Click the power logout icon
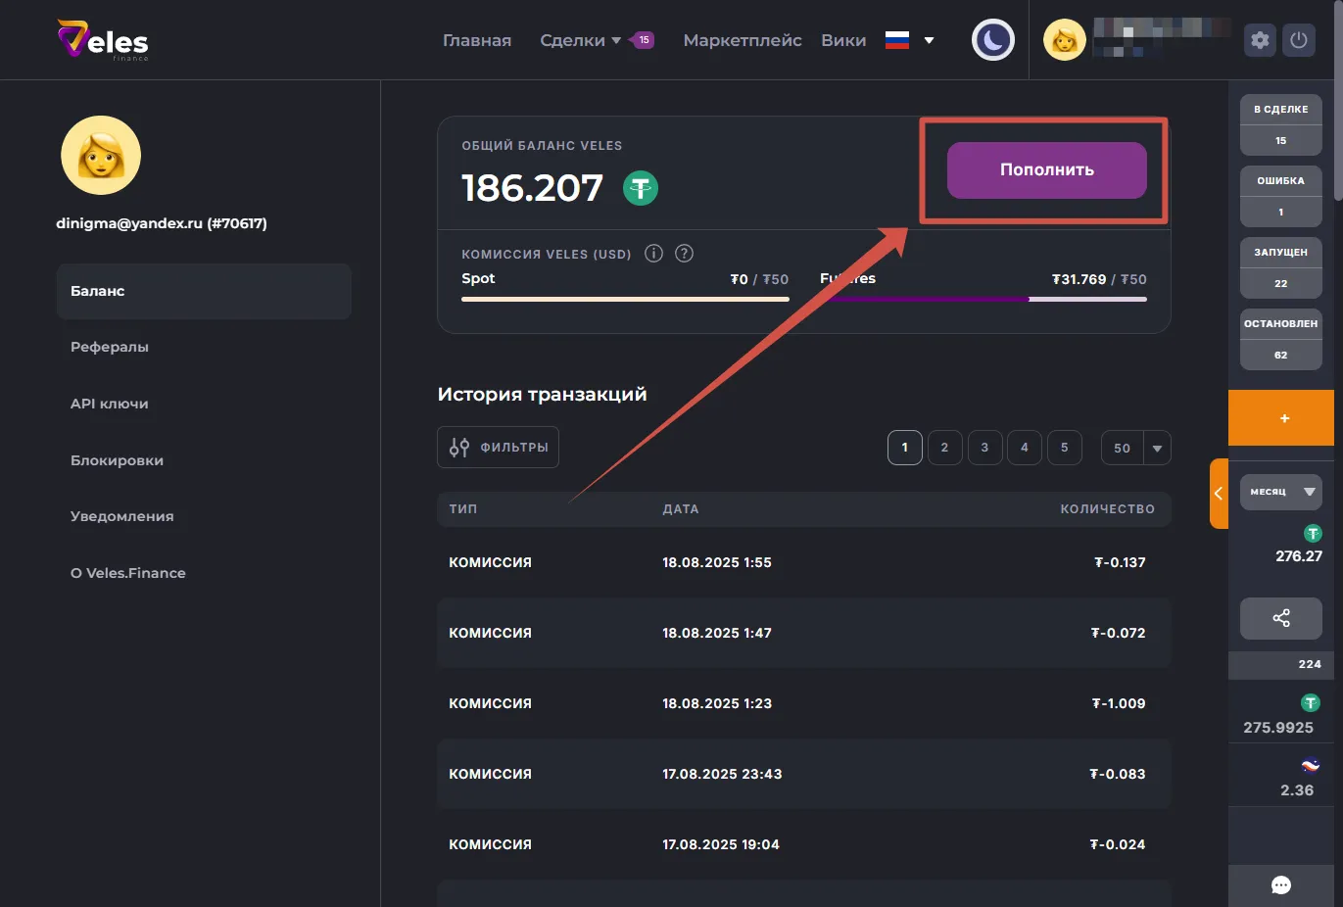 (1299, 40)
